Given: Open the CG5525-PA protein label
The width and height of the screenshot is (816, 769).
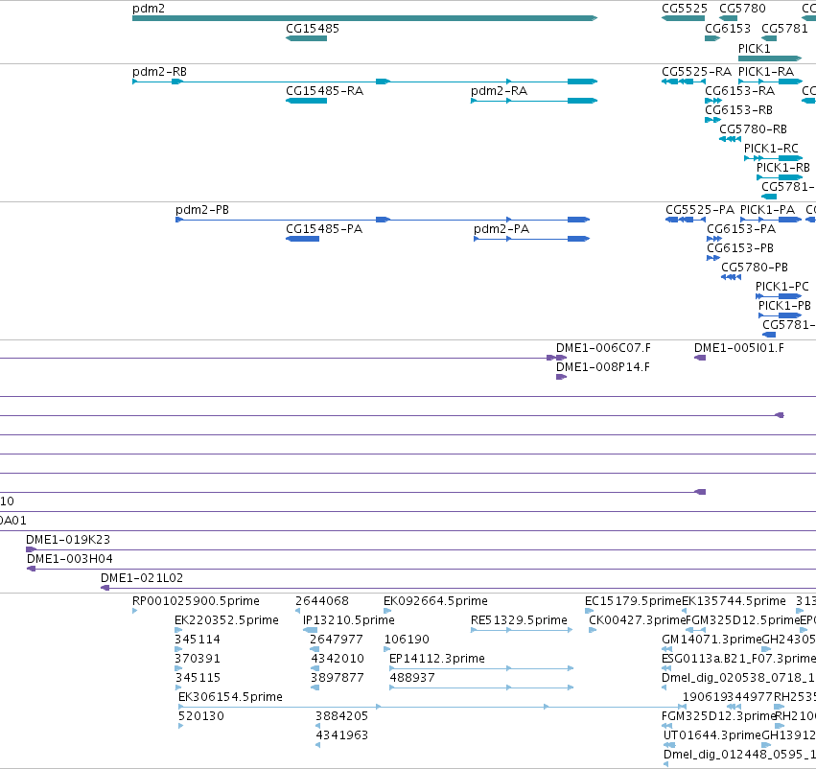Looking at the screenshot, I should tap(700, 210).
